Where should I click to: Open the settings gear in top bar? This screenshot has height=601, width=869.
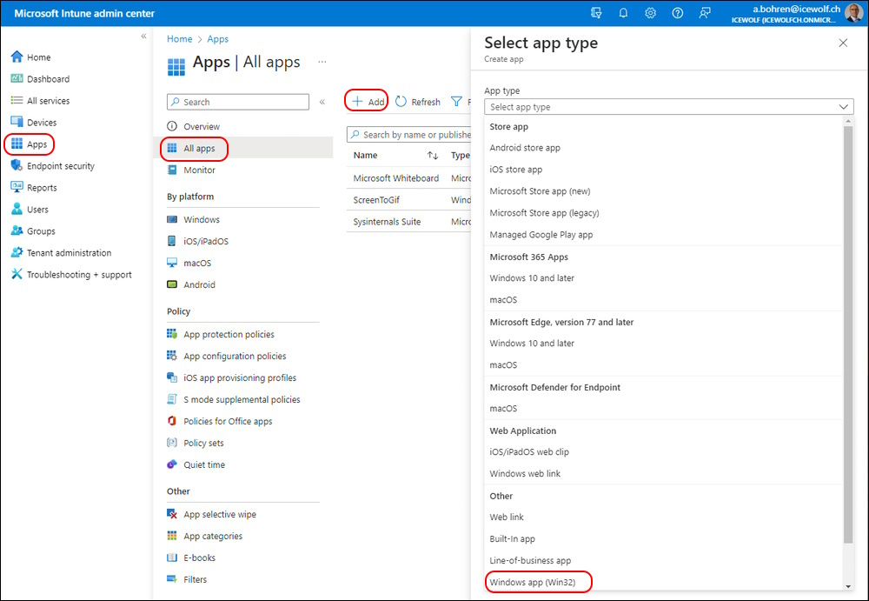pyautogui.click(x=650, y=13)
